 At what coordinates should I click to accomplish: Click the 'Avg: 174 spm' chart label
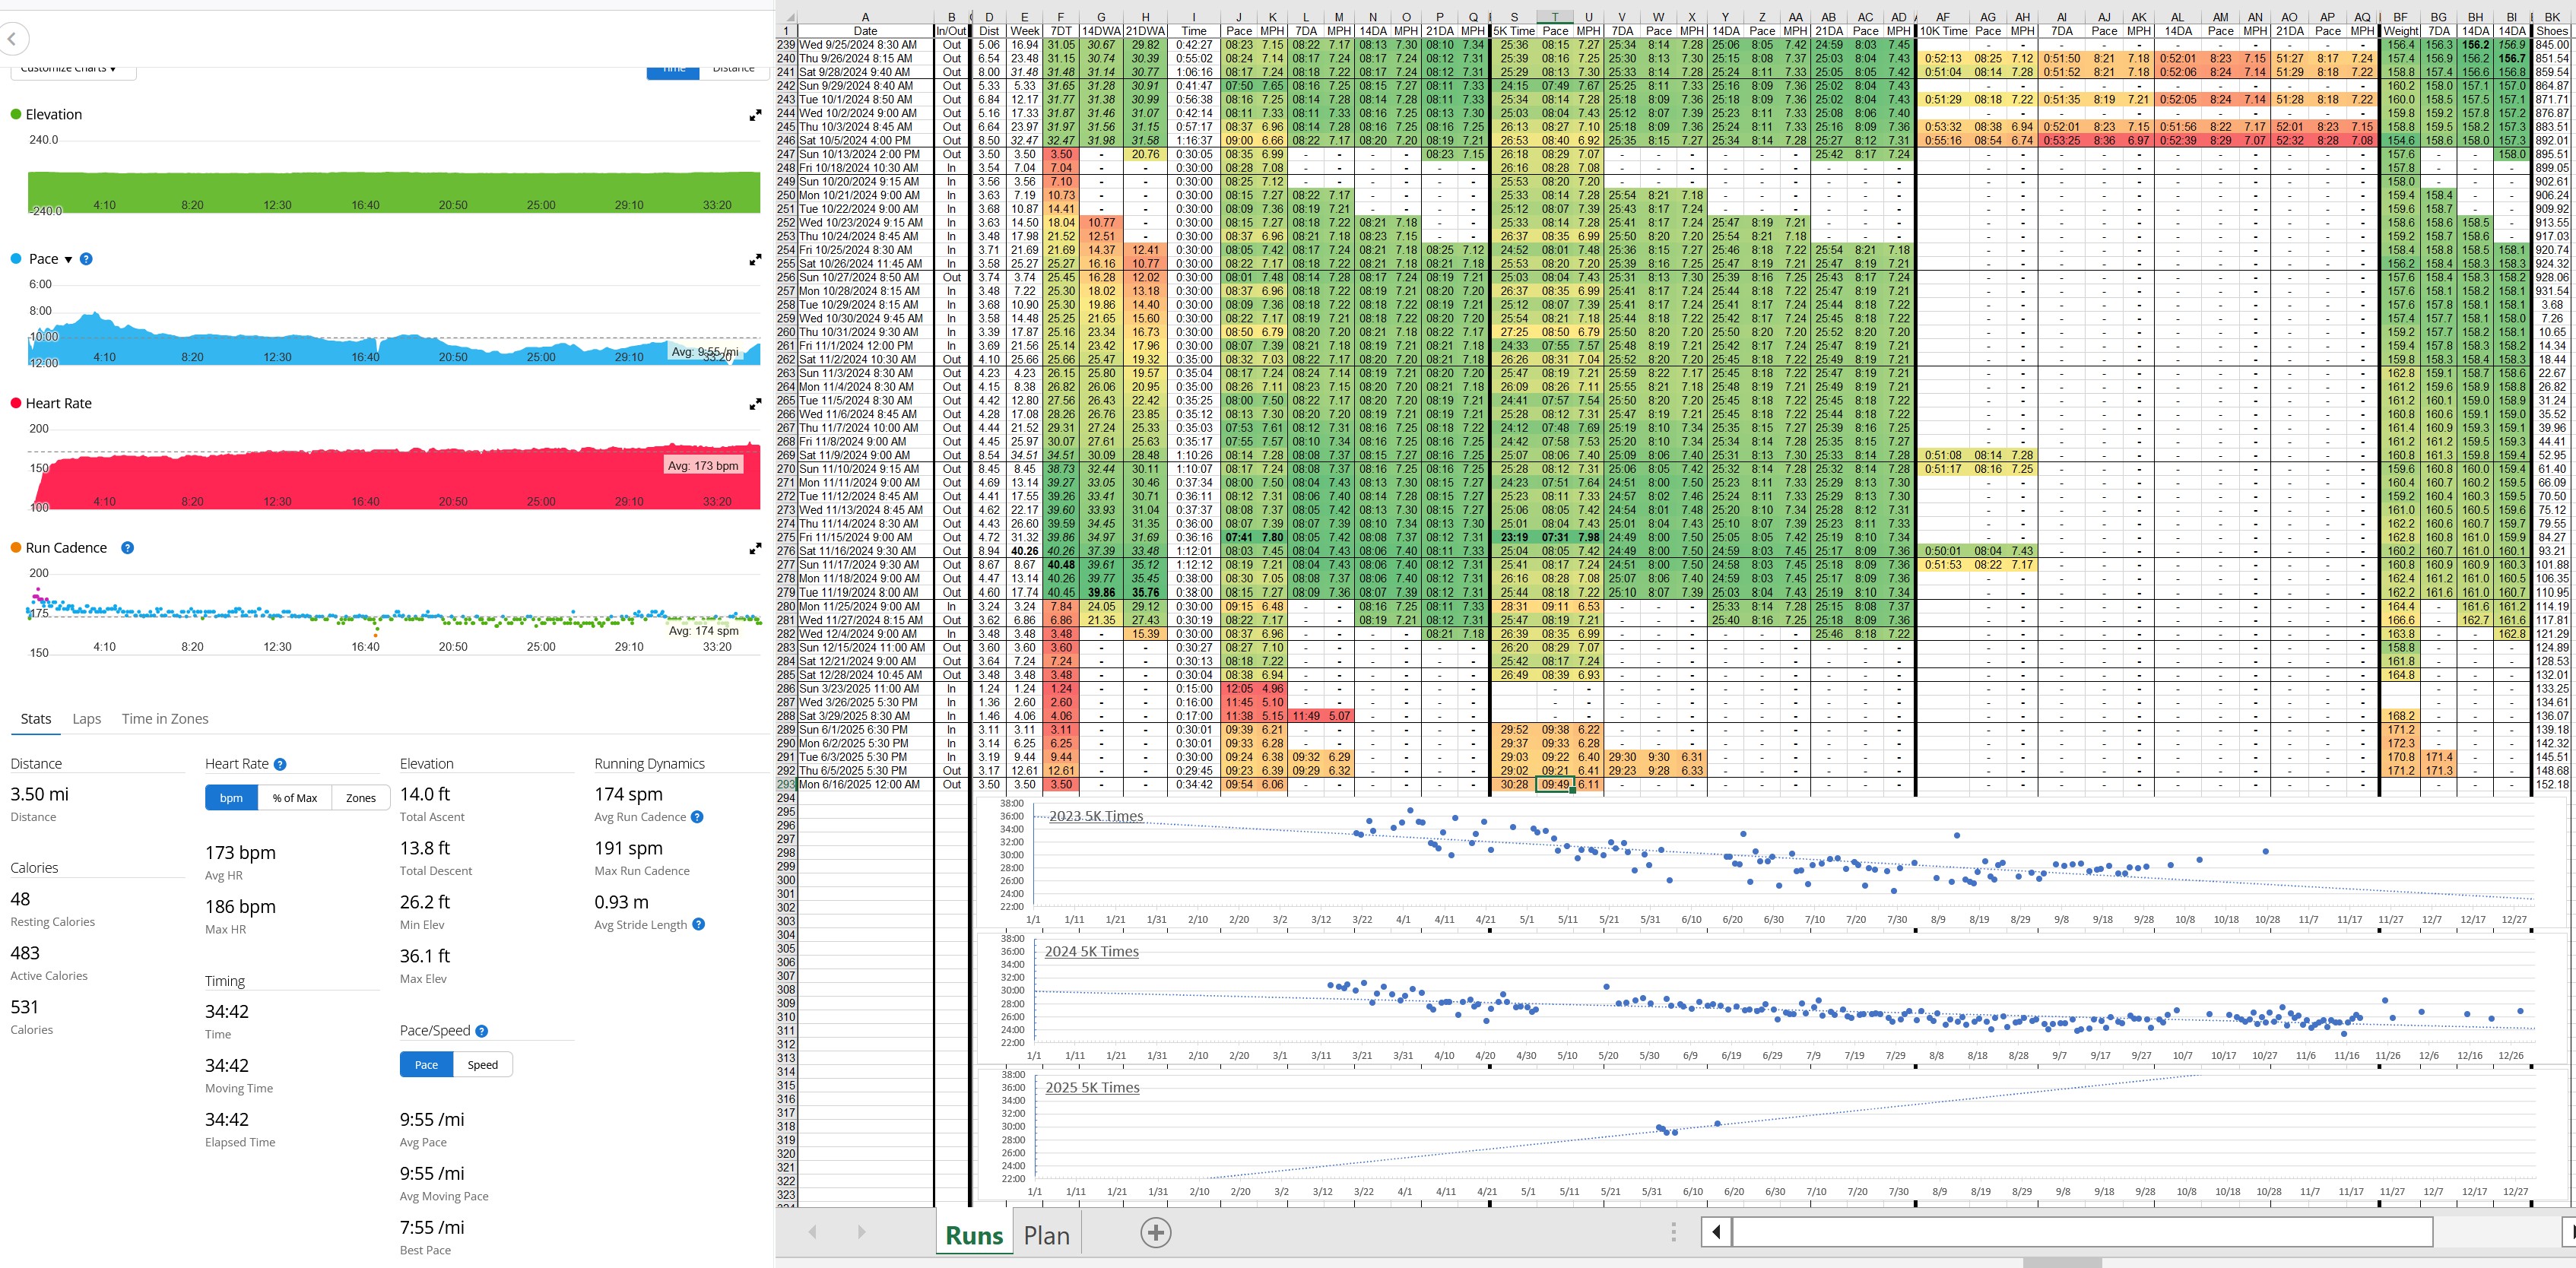point(703,631)
